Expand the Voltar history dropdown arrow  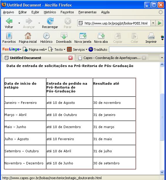click(x=19, y=23)
